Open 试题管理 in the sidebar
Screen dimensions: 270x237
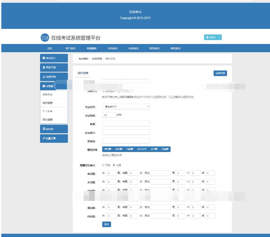pyautogui.click(x=54, y=76)
